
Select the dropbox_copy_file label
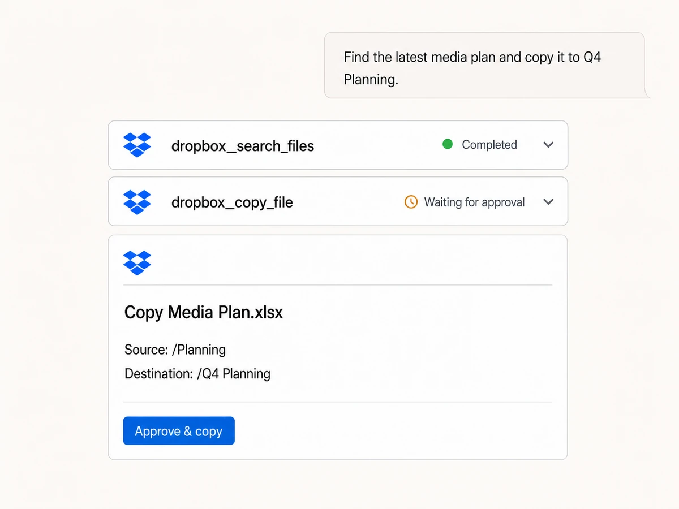[x=232, y=202]
